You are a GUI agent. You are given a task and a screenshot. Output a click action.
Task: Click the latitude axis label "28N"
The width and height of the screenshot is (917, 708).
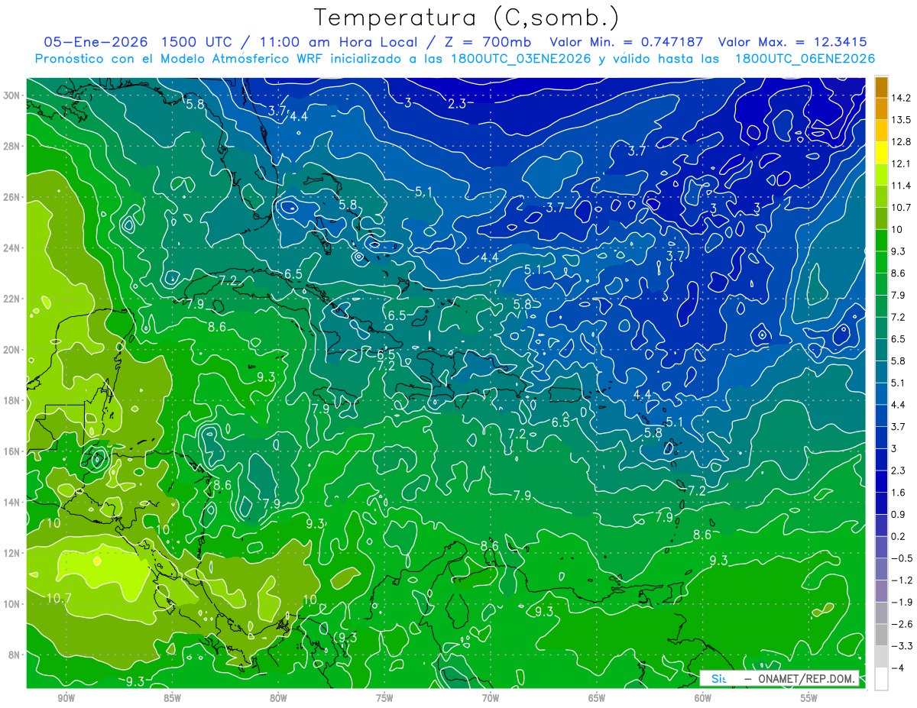click(13, 146)
